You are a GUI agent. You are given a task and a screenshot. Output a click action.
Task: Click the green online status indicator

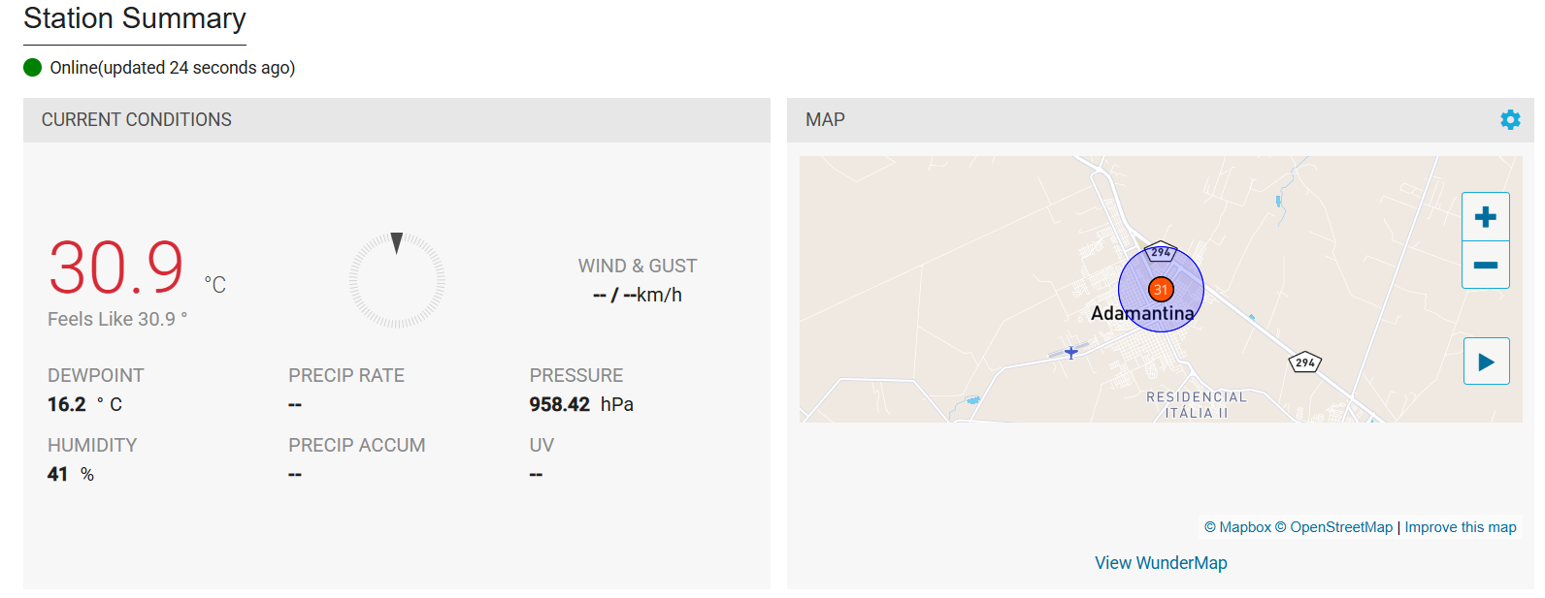33,67
